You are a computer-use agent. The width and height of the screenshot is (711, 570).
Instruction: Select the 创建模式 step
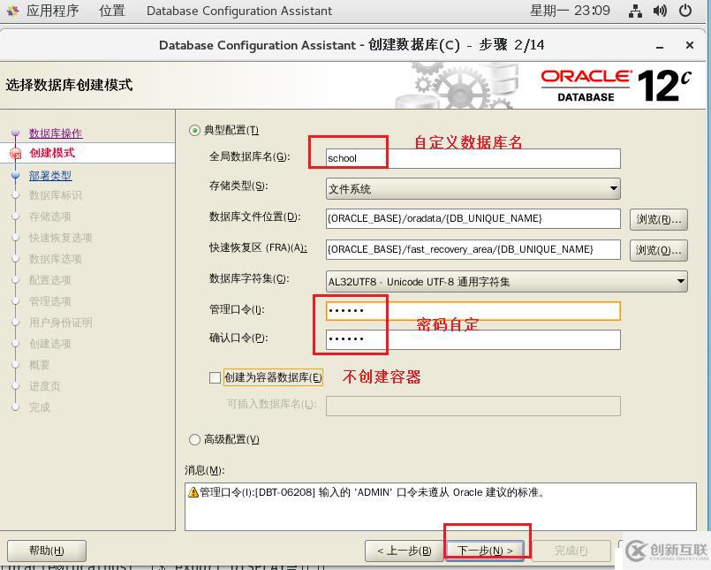(52, 153)
